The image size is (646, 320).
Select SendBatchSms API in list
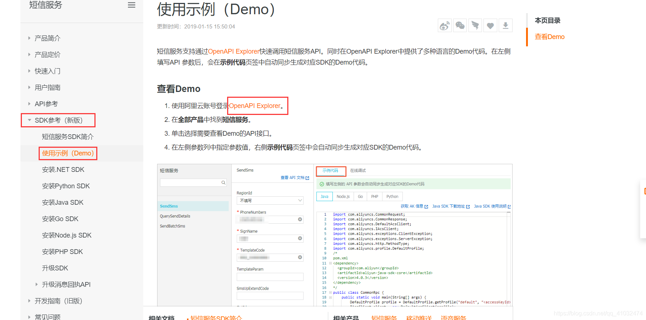click(172, 226)
